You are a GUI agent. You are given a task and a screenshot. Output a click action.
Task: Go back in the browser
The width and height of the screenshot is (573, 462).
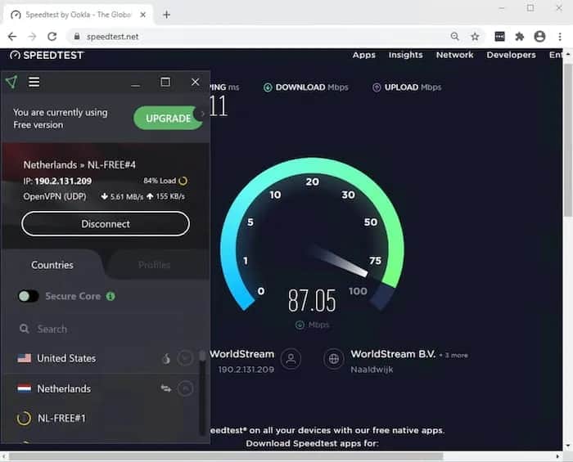point(12,37)
